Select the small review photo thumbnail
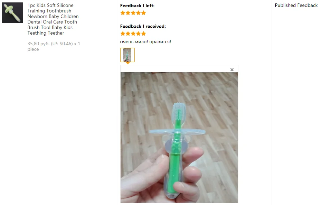Image resolution: width=322 pixels, height=205 pixels. 127,55
